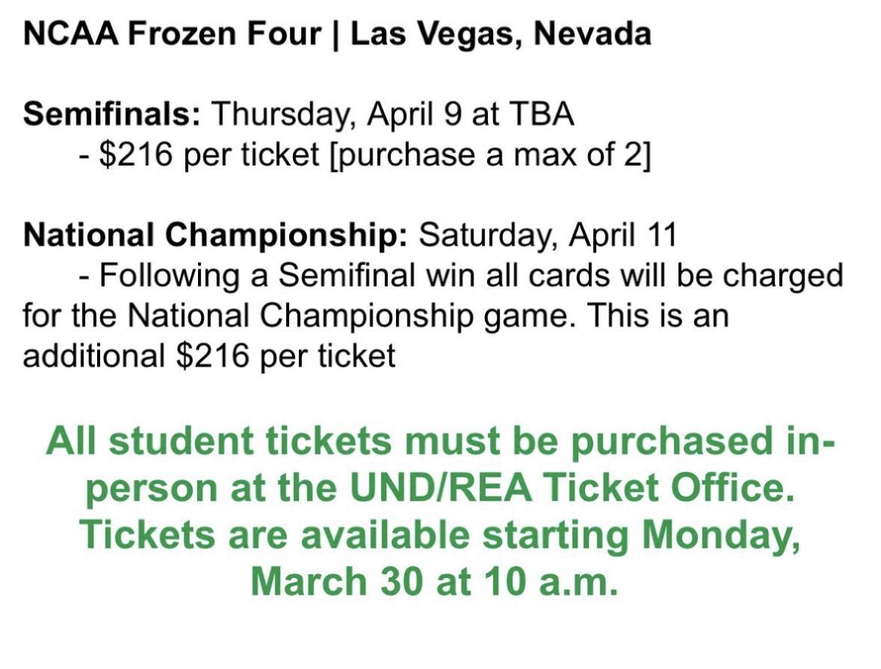Viewport: 881px width, 669px height.
Task: Click "additional $216 per ticket" line
Action: pos(209,355)
